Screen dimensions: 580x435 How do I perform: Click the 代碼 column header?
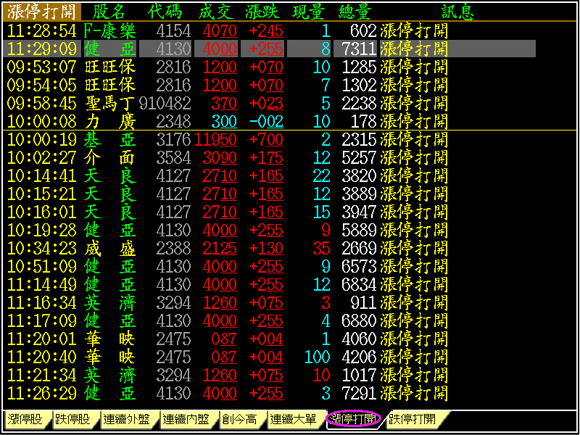pyautogui.click(x=166, y=12)
